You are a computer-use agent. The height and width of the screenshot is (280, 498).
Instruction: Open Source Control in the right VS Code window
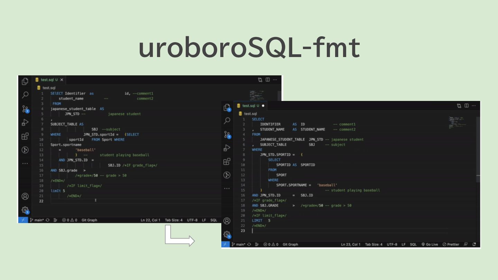pyautogui.click(x=227, y=134)
